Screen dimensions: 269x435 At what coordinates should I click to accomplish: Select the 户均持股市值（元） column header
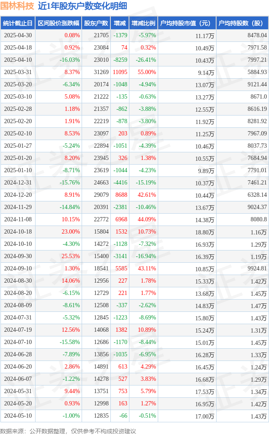187,23
